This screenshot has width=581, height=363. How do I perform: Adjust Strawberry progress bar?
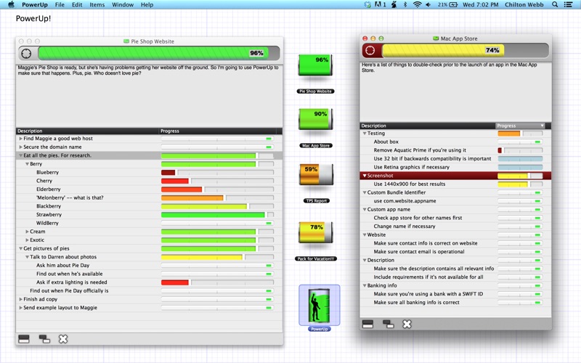point(217,214)
